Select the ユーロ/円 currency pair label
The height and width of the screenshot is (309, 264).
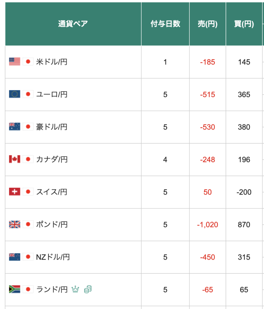52,94
